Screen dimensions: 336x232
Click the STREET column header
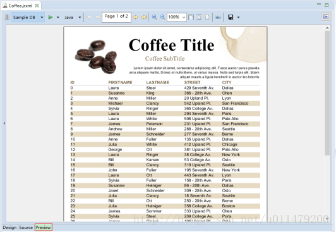click(x=192, y=82)
